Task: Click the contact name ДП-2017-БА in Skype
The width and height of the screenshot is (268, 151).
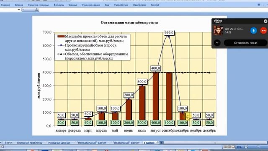Action: (x=234, y=29)
